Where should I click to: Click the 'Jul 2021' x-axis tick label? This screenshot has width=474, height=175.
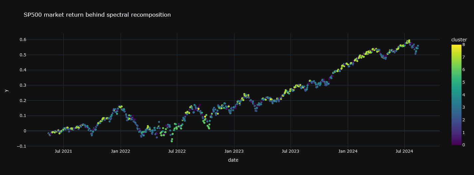click(x=63, y=151)
